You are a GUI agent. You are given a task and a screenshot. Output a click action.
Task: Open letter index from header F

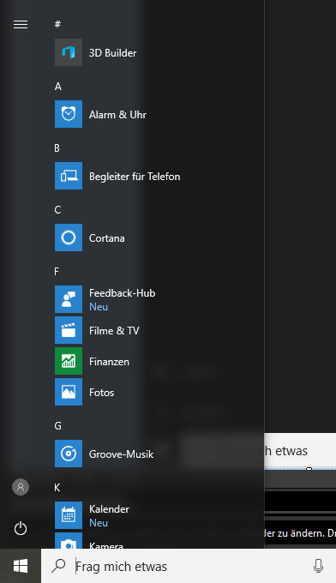click(57, 272)
